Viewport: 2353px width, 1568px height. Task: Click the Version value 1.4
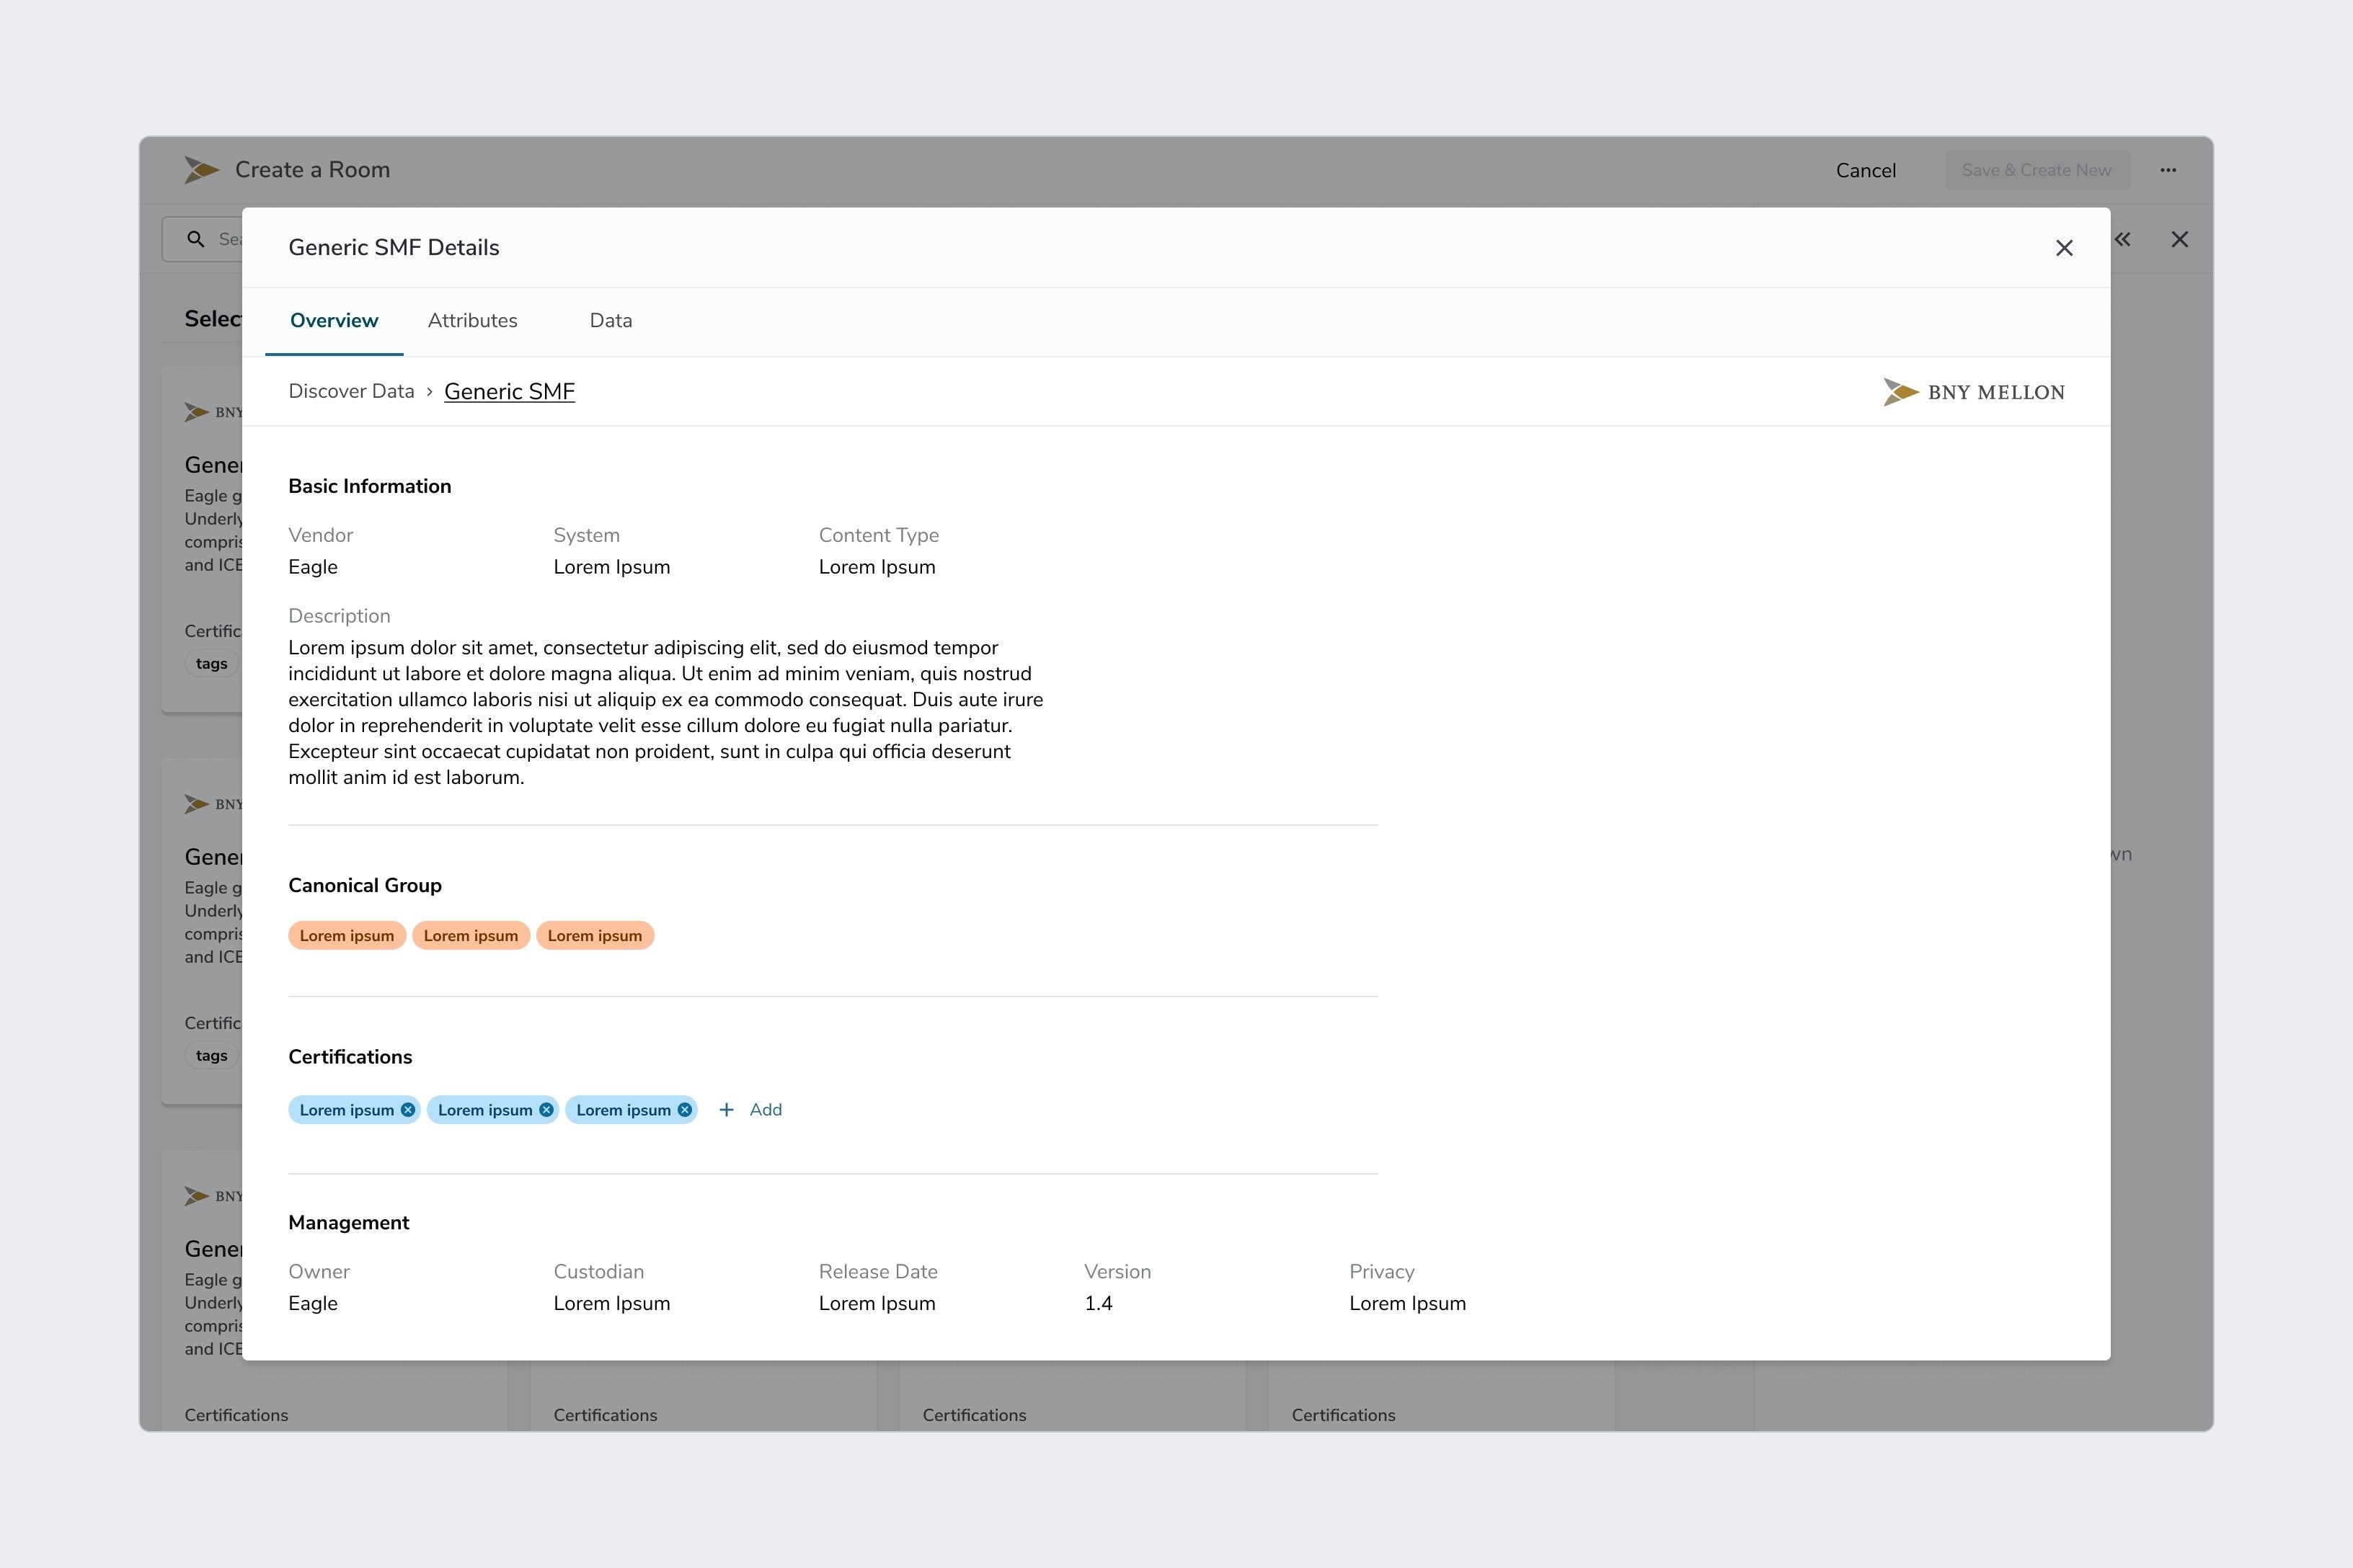point(1099,1304)
